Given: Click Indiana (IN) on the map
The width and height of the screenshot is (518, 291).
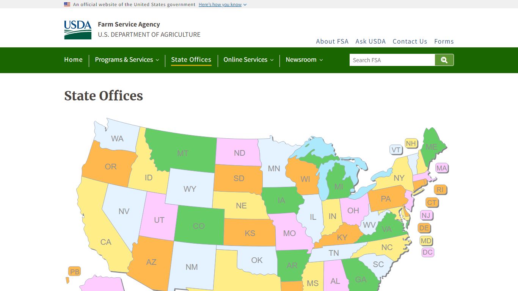Looking at the screenshot, I should click(332, 216).
